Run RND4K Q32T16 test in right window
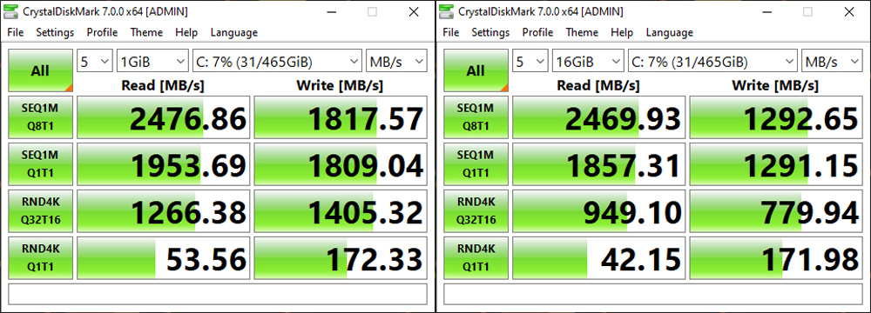 pyautogui.click(x=476, y=211)
